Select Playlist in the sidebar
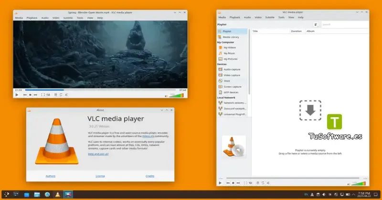The image size is (382, 200). [232, 31]
